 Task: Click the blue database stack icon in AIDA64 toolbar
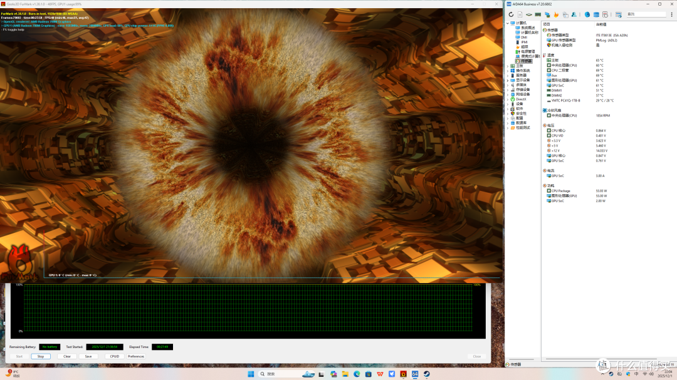596,14
